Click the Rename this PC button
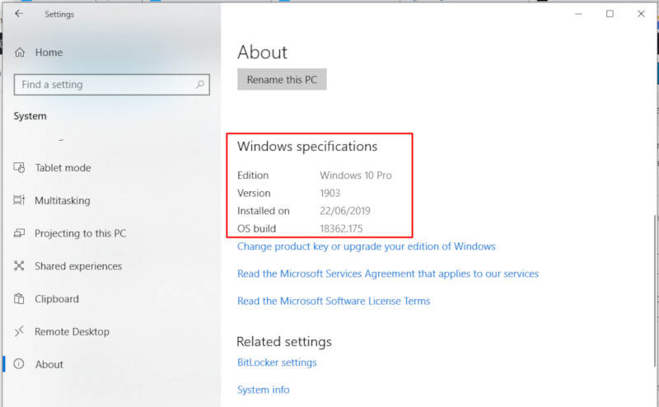This screenshot has width=659, height=407. [282, 79]
